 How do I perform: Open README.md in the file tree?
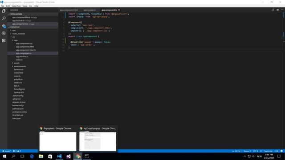tap(18, 115)
